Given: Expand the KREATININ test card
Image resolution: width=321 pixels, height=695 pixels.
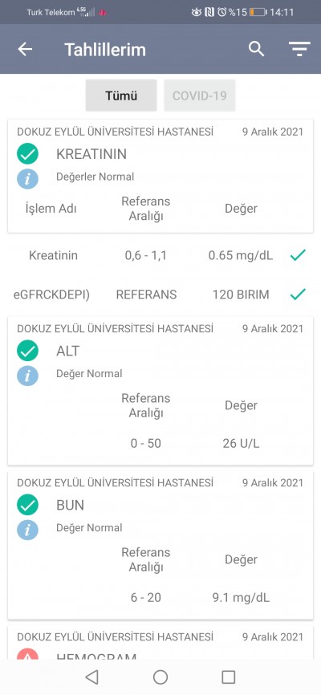Looking at the screenshot, I should (x=160, y=176).
